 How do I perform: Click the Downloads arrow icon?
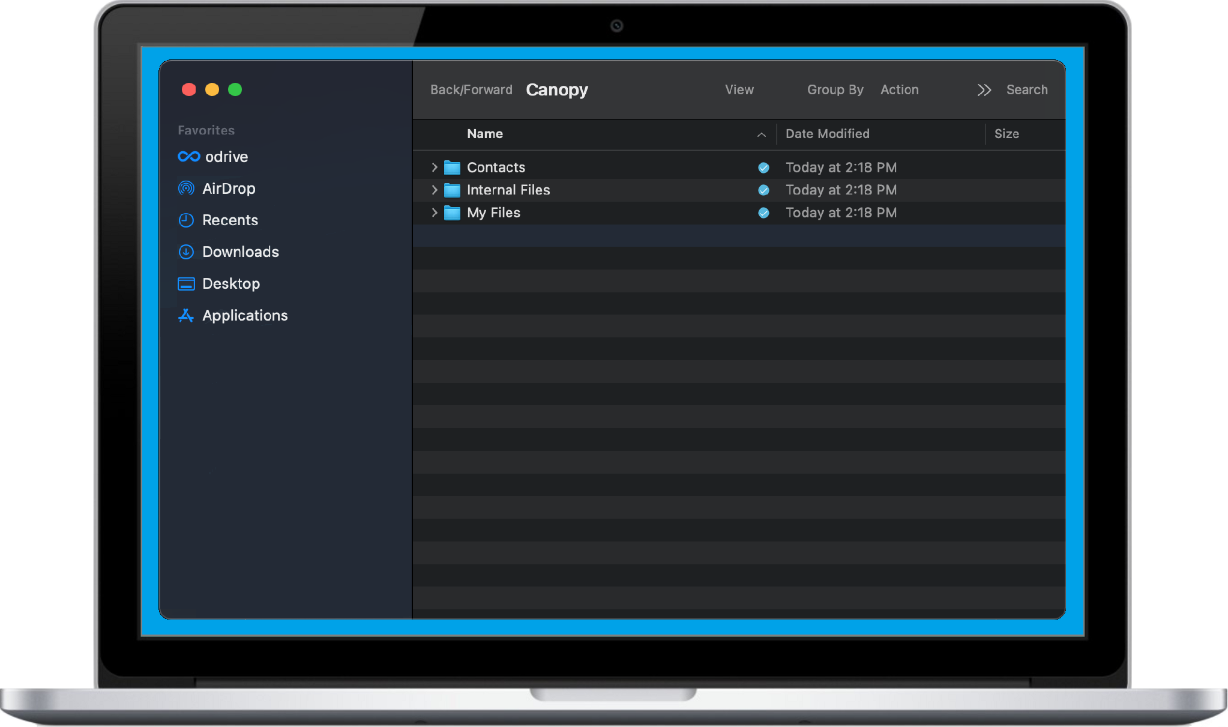[186, 252]
